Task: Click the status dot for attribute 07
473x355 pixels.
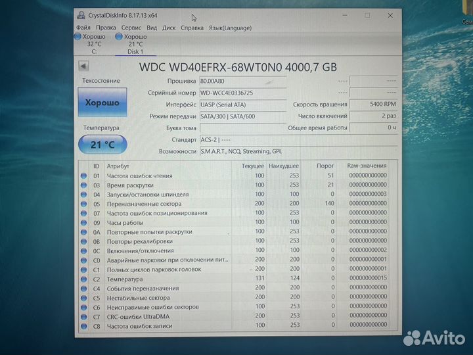Action: pyautogui.click(x=84, y=213)
